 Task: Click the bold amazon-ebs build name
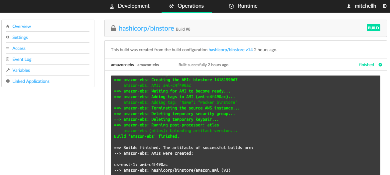(122, 65)
